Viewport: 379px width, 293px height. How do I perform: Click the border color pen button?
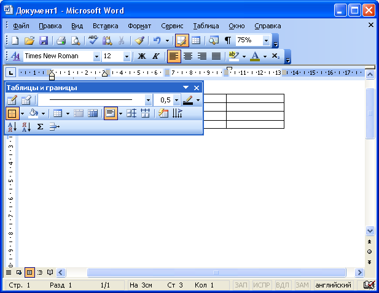pos(188,100)
